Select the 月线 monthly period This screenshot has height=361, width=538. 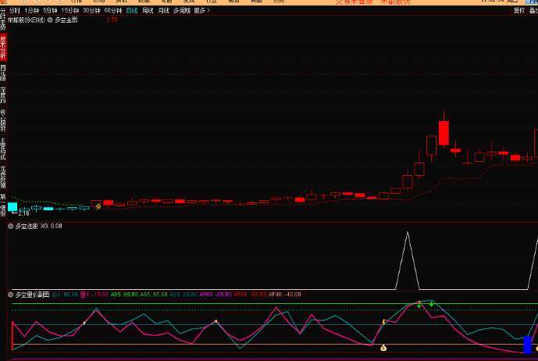163,11
